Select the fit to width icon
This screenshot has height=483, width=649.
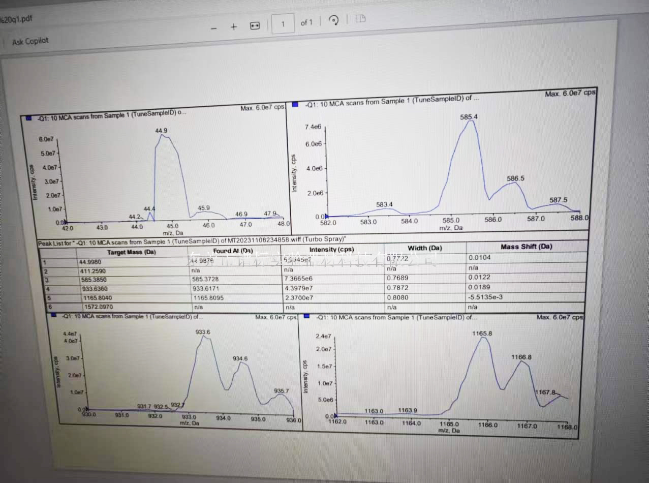point(255,26)
